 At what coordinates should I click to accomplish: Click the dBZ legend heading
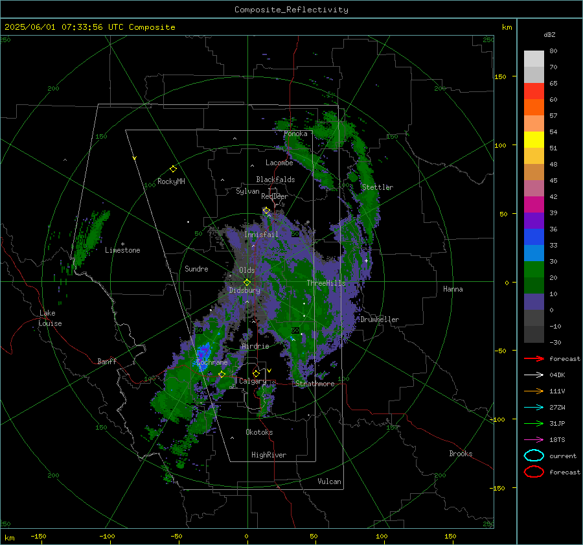[549, 35]
